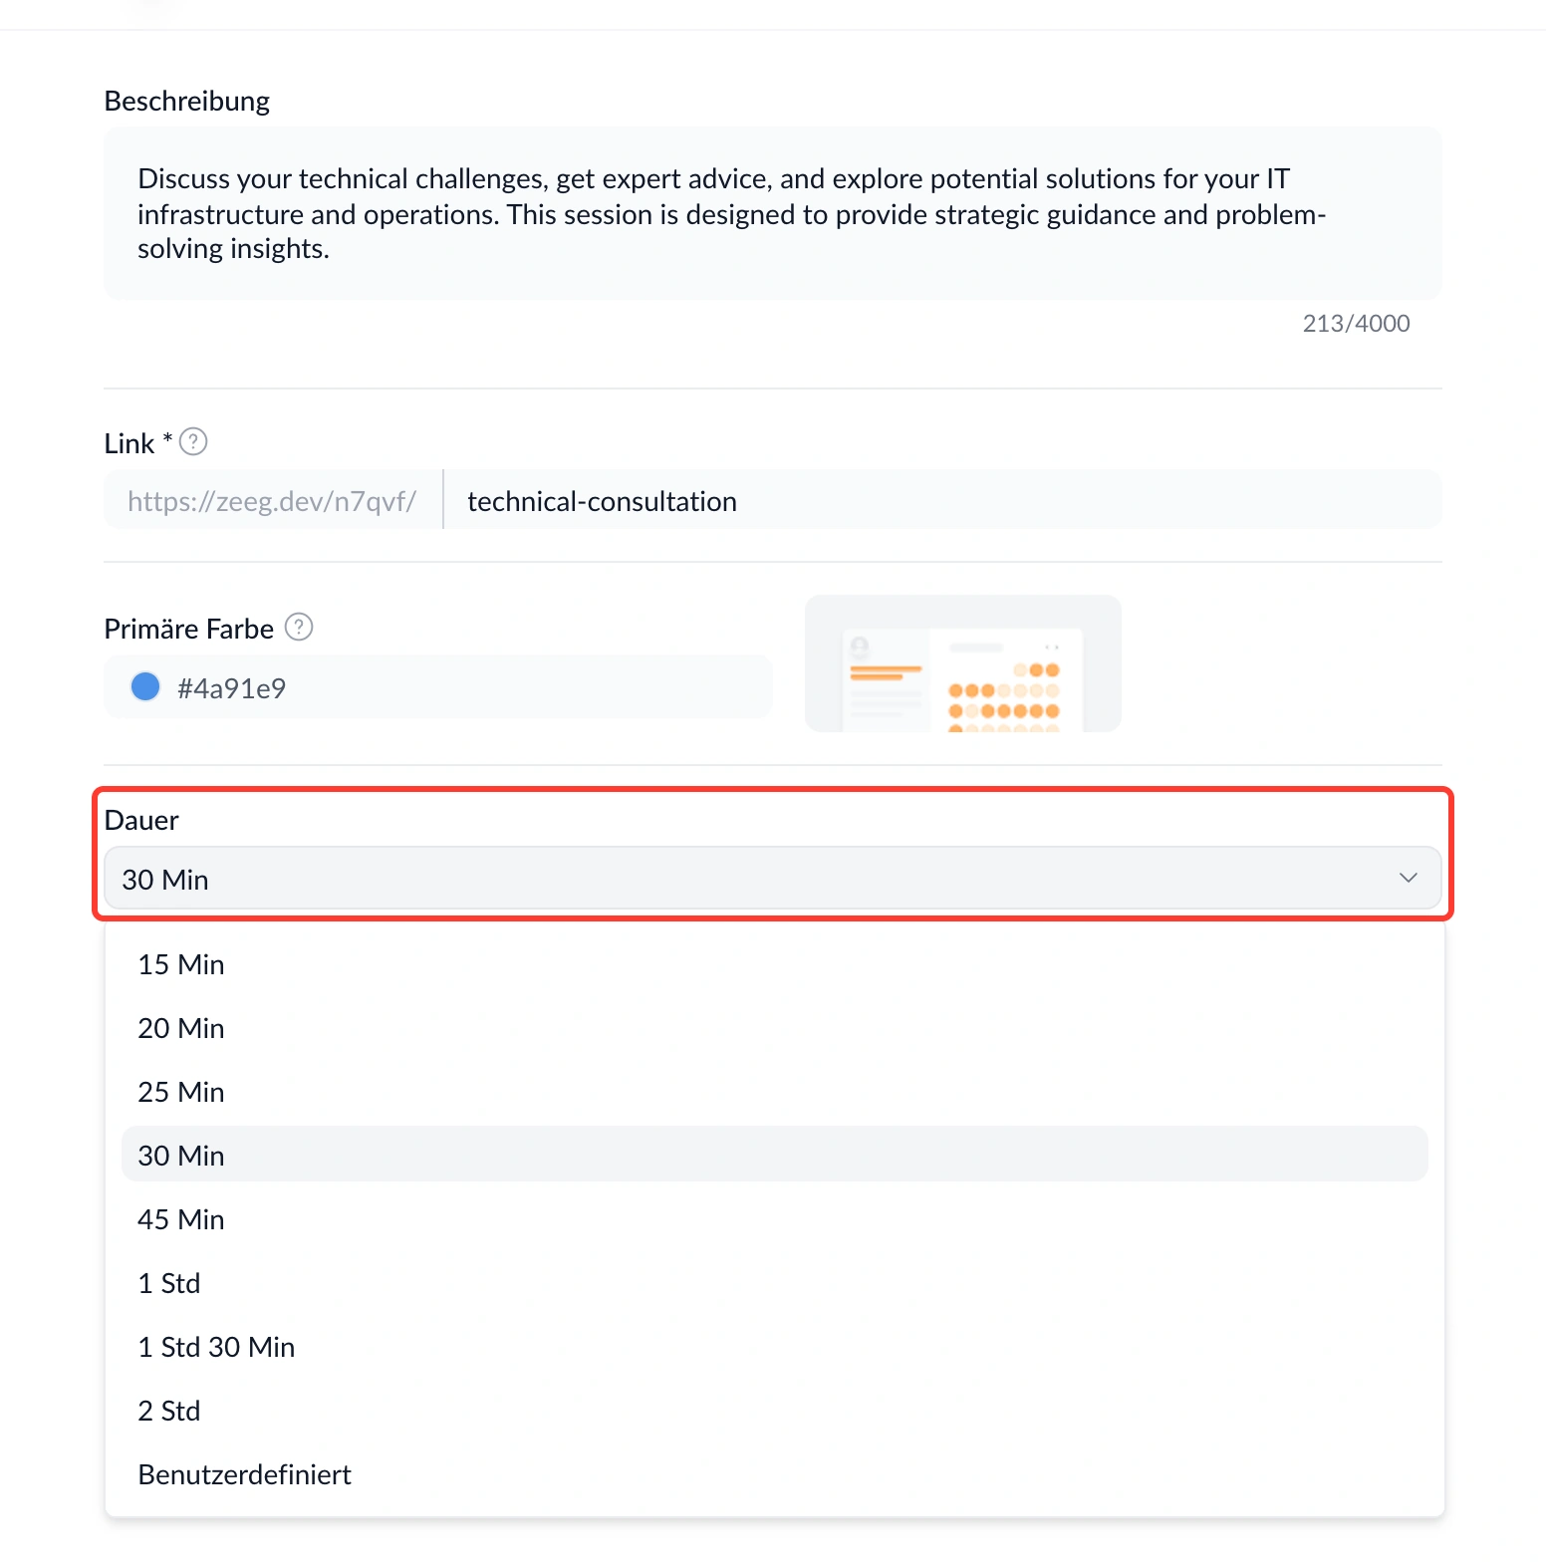The height and width of the screenshot is (1568, 1546).
Task: Click the help icon beside Primäre Farbe
Action: (x=299, y=627)
